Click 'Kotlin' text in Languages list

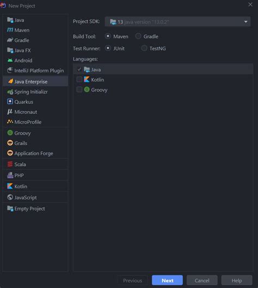click(x=97, y=79)
